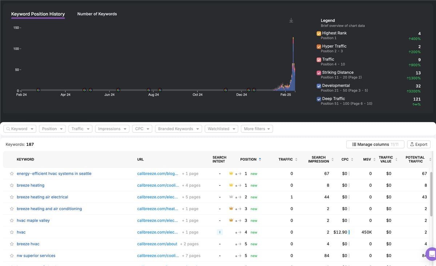Sort by Search Impression column arrows
436x266 pixels.
[x=332, y=159]
